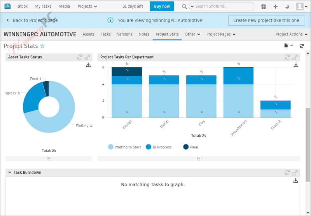This screenshot has width=311, height=216.
Task: Go to Inbox
Action: [23, 6]
